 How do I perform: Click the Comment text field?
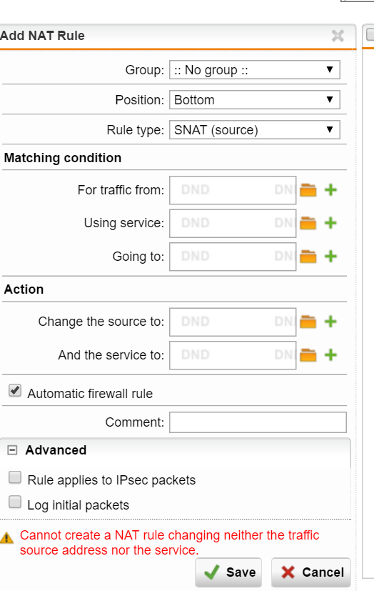pos(258,422)
